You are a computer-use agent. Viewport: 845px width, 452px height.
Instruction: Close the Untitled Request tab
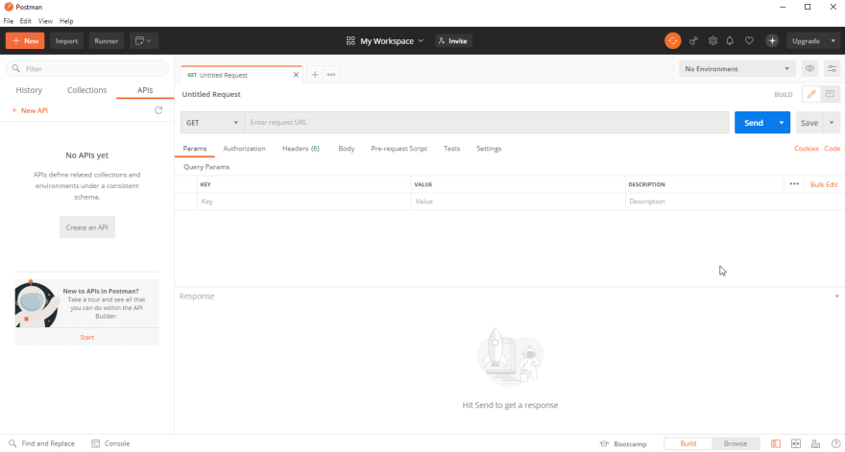coord(296,75)
